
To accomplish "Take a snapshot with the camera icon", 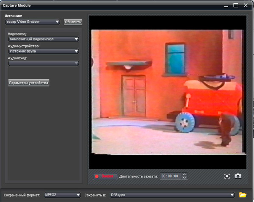I will point(238,176).
